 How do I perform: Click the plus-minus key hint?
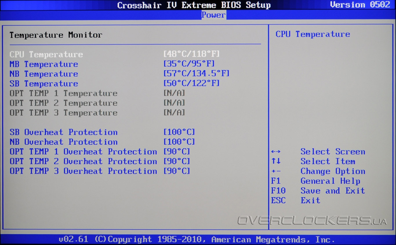pos(276,172)
